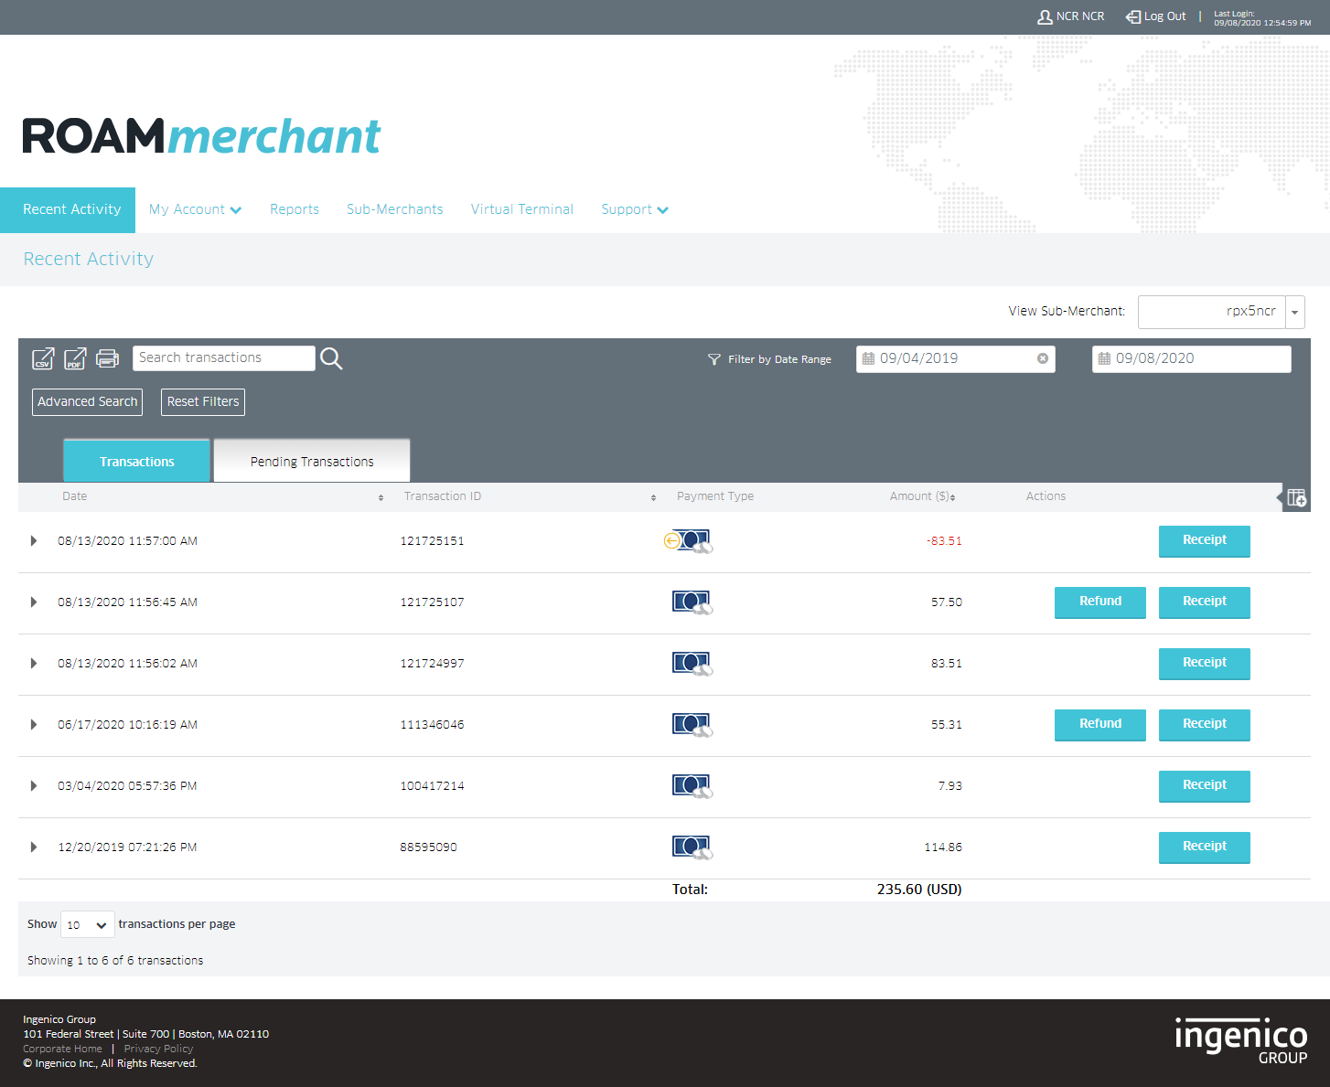The height and width of the screenshot is (1087, 1330).
Task: Expand transaction 111346046 row details
Action: [x=34, y=725]
